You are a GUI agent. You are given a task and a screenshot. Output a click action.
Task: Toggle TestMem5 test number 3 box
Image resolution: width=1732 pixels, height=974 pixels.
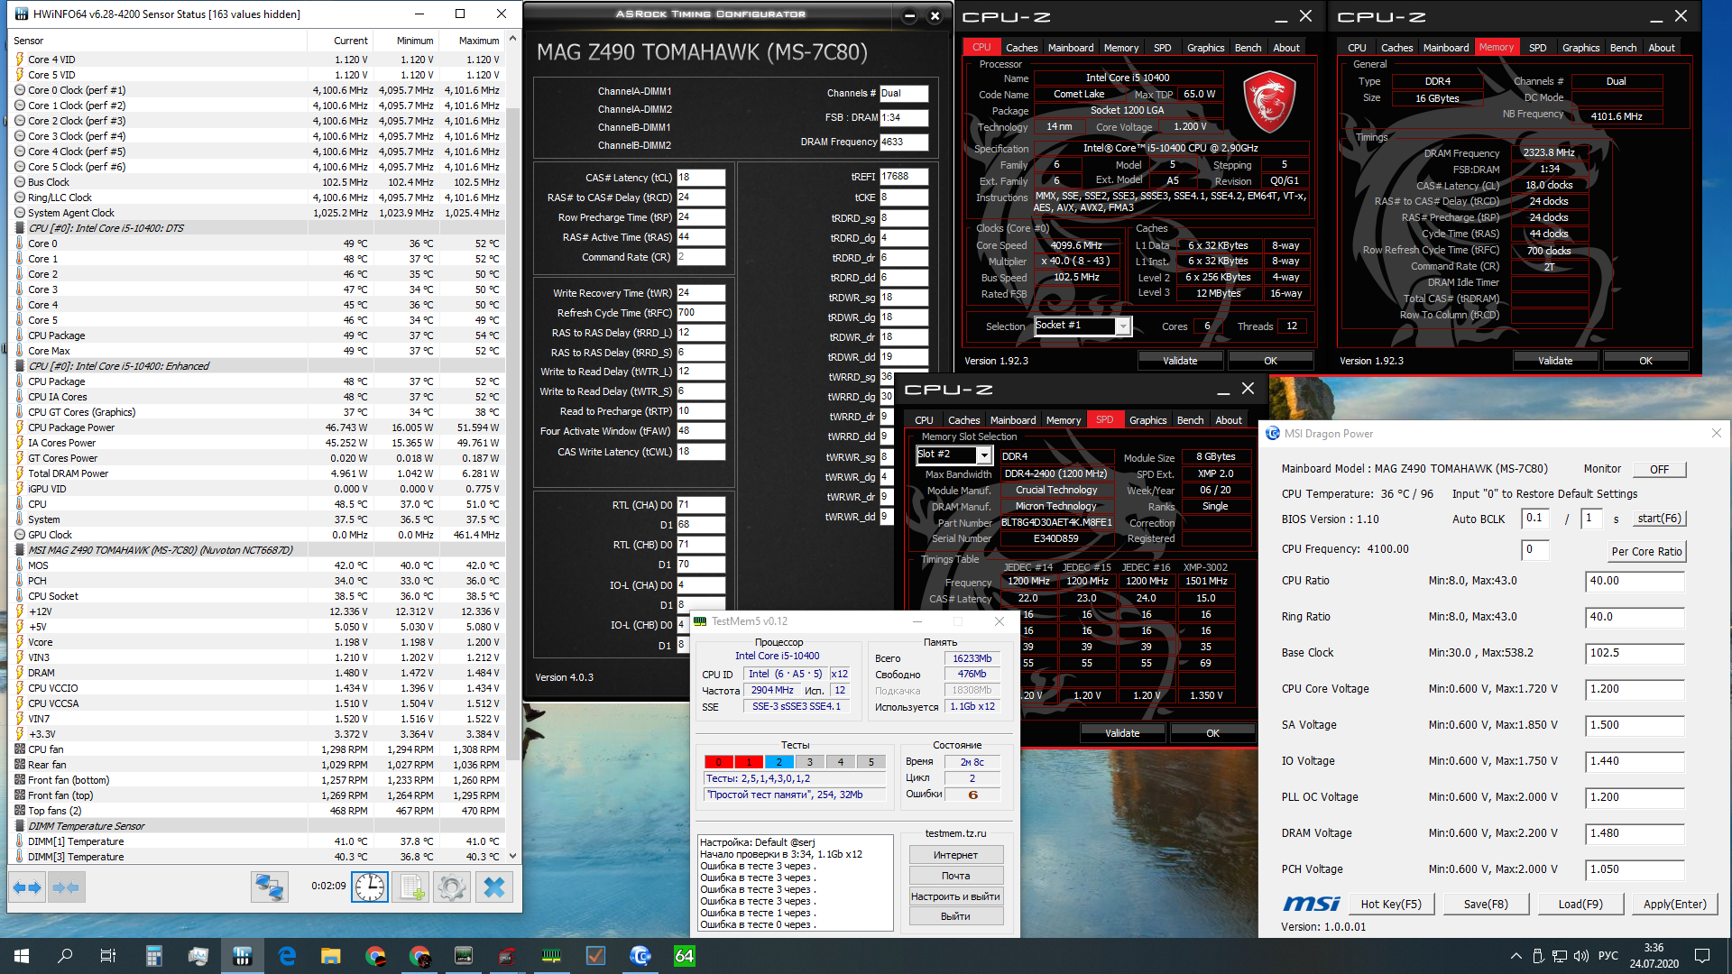point(810,762)
